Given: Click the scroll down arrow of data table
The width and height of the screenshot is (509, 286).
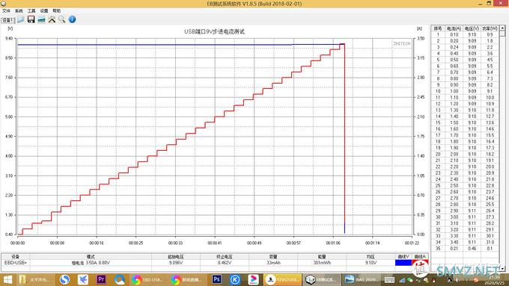Looking at the screenshot, I should pyautogui.click(x=502, y=269).
